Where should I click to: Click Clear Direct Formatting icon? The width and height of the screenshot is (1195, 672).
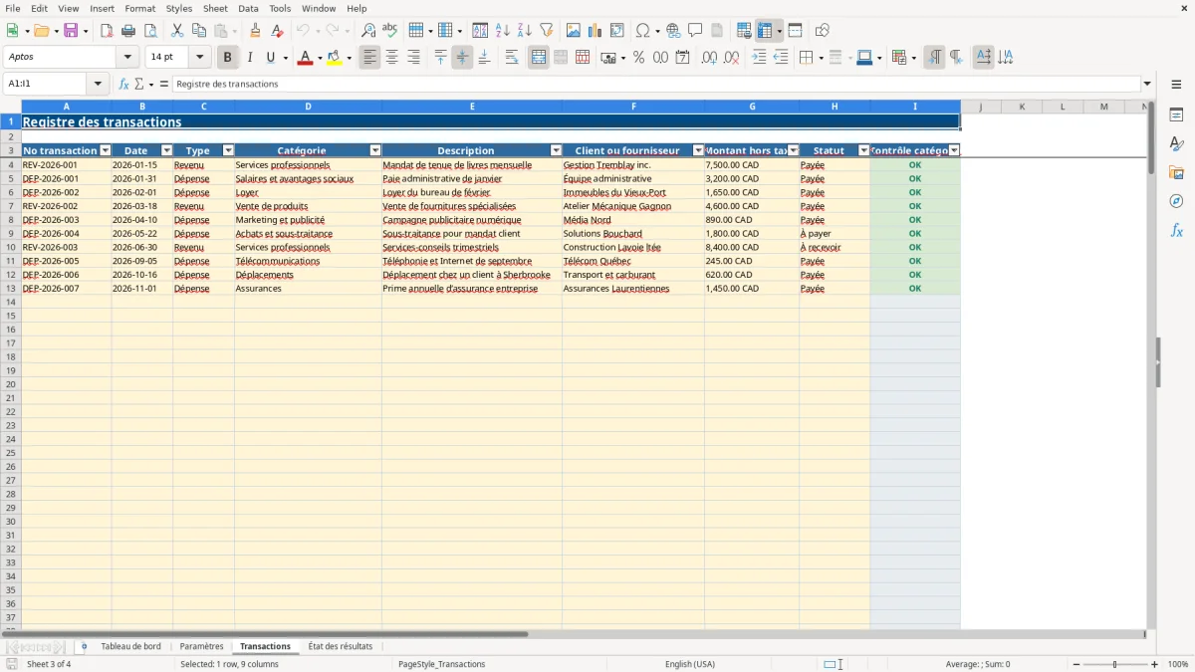coord(277,31)
